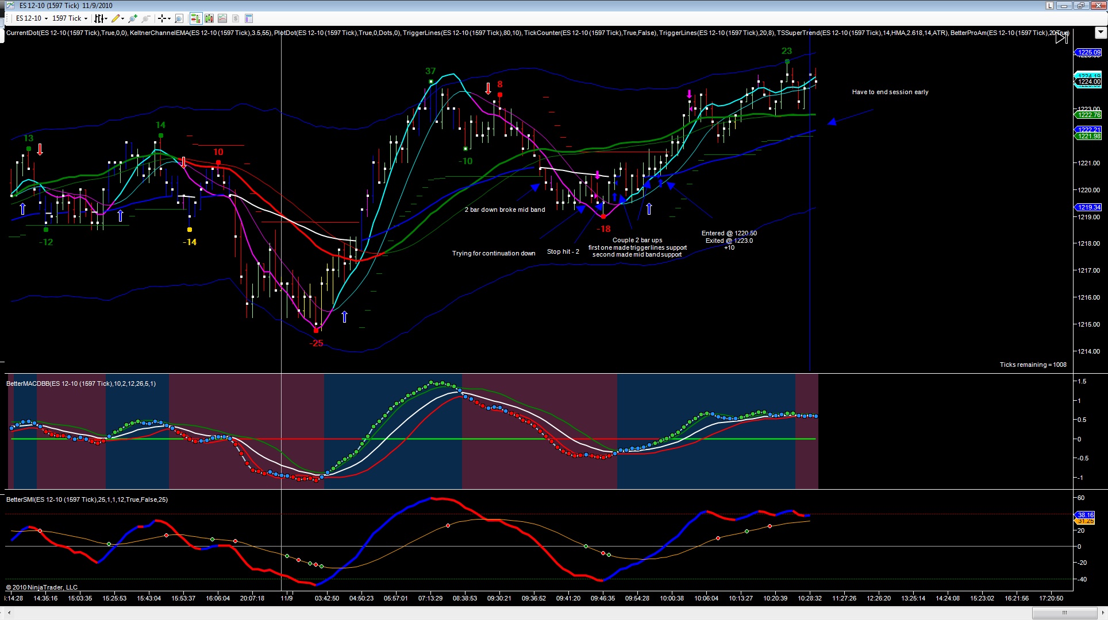1108x620 pixels.
Task: Toggle the Chart Trader panel icon
Action: coord(195,18)
